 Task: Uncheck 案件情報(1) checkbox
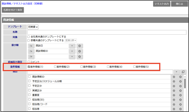click(29, 67)
